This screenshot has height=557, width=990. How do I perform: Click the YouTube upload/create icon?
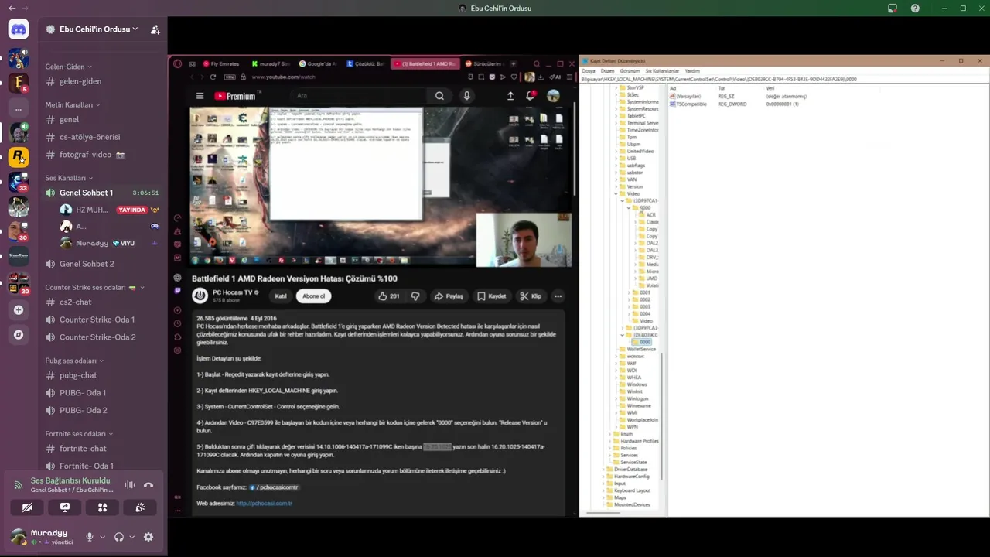coord(510,96)
